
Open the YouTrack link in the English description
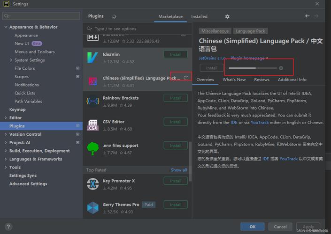(x=260, y=122)
